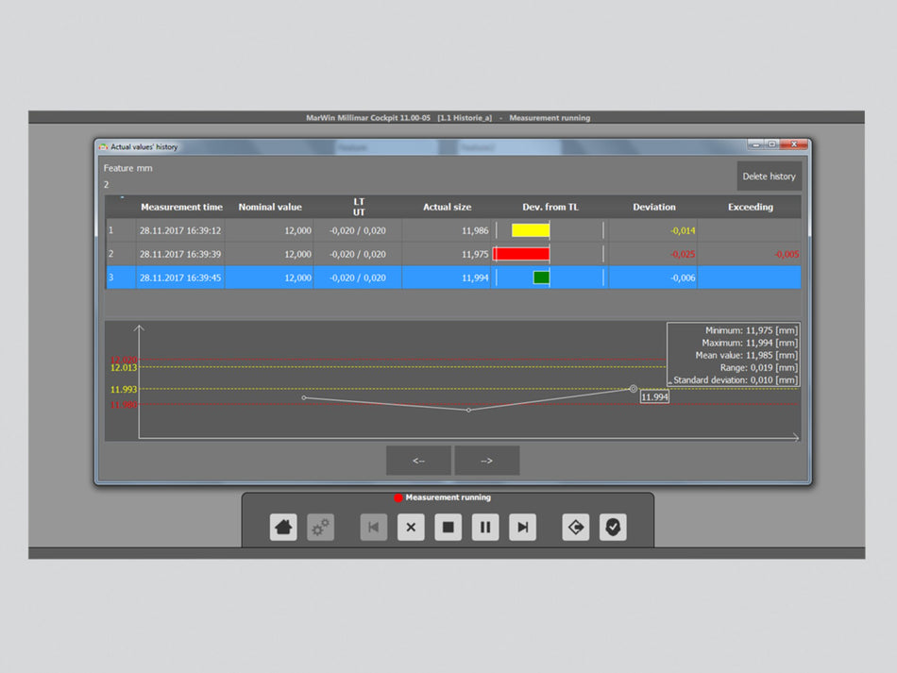Click the left arrow navigation button below the chart
The height and width of the screenshot is (673, 897).
coord(418,460)
